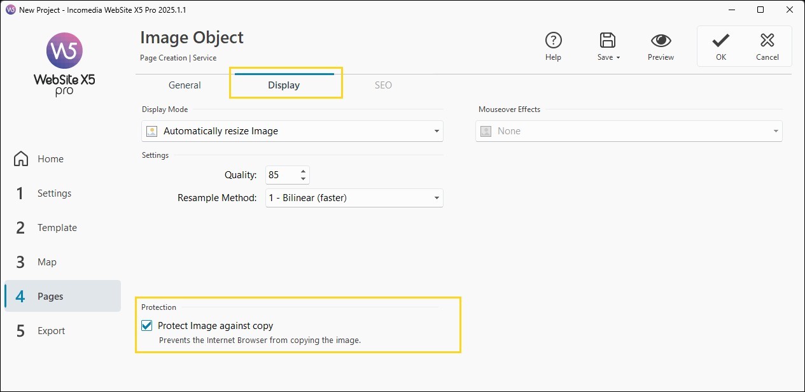Expand the Resample Method dropdown
This screenshot has height=392, width=805.
pos(354,198)
